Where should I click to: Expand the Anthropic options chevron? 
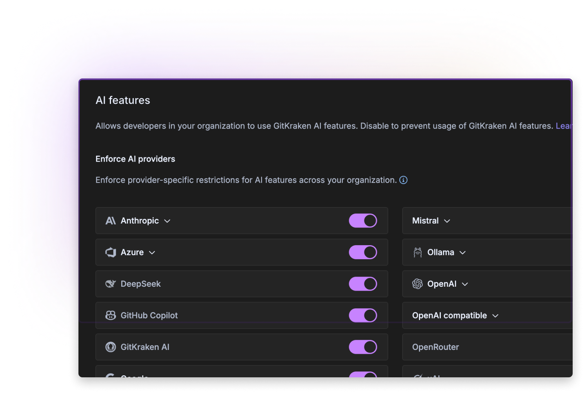click(x=167, y=221)
